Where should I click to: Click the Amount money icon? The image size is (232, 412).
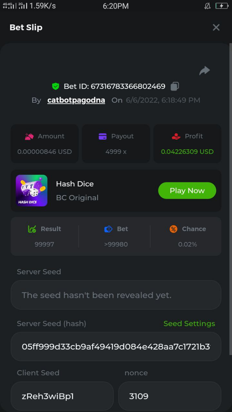click(x=29, y=136)
